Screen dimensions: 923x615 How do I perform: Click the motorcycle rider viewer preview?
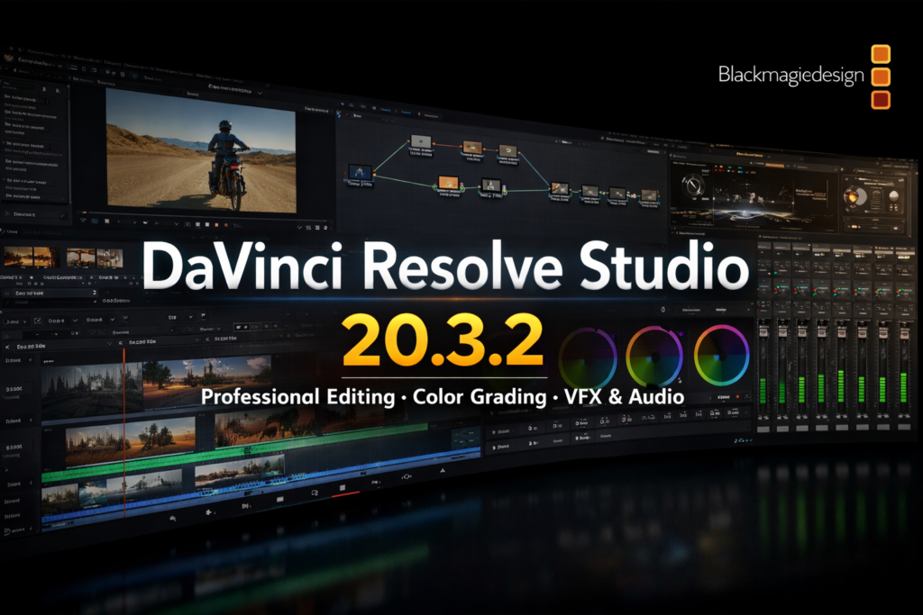click(x=201, y=149)
